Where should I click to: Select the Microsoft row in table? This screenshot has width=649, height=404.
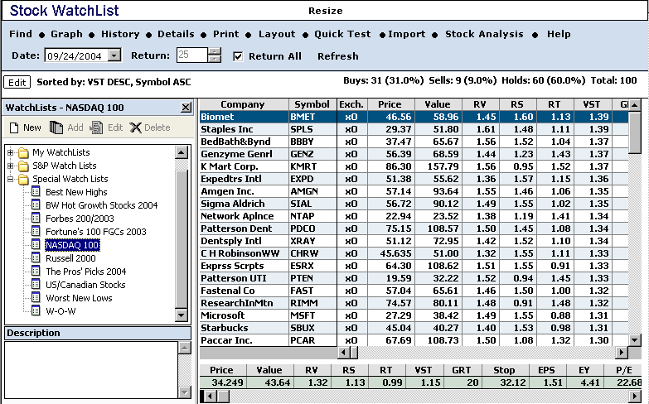244,315
